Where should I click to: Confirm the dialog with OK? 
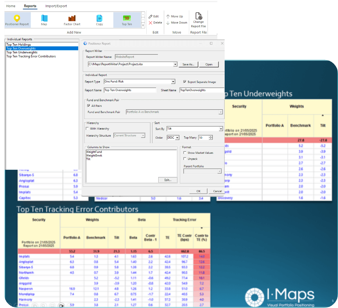[x=199, y=191]
